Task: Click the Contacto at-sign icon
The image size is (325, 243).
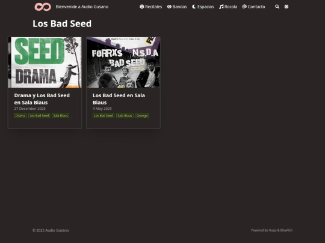Action: [x=244, y=7]
